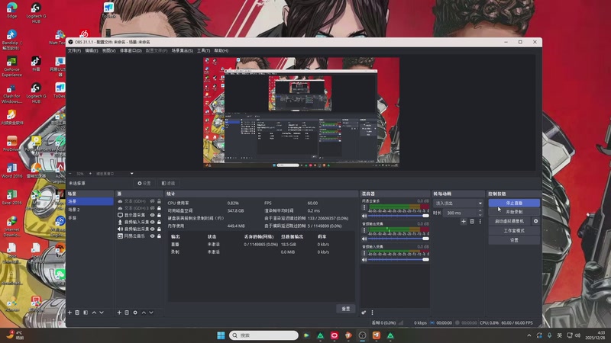Add a transition with the plus icon
Image resolution: width=611 pixels, height=343 pixels.
click(x=464, y=221)
